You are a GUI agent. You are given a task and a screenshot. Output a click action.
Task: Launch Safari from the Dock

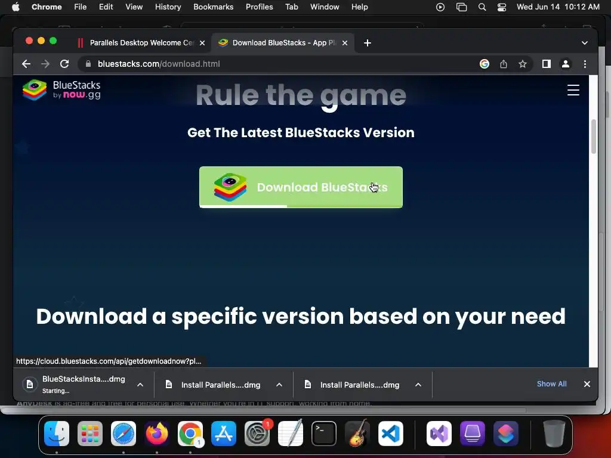[124, 434]
